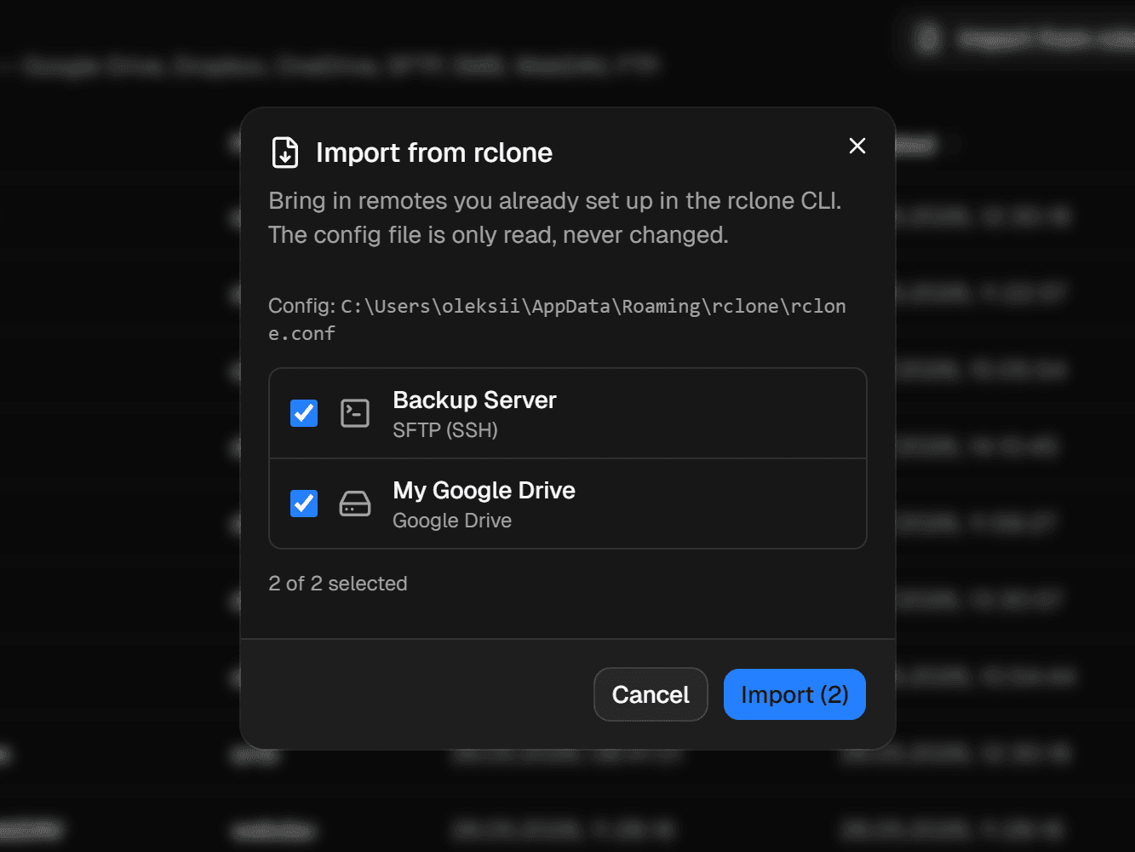1135x852 pixels.
Task: Uncheck the Backup Server checkbox
Action: 304,413
